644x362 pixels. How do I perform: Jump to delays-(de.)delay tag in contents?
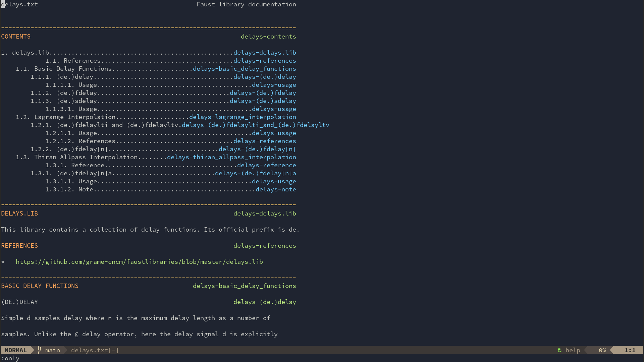pos(264,77)
